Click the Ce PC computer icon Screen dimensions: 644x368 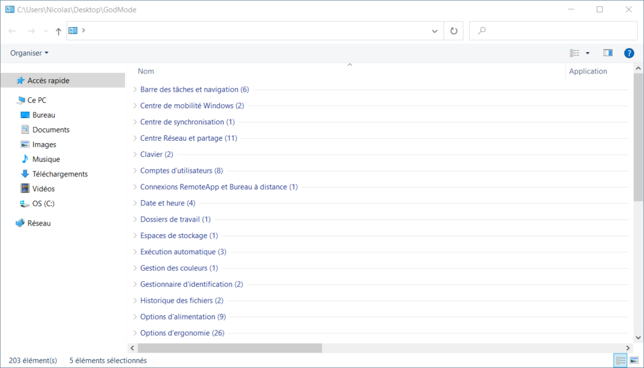[x=21, y=100]
